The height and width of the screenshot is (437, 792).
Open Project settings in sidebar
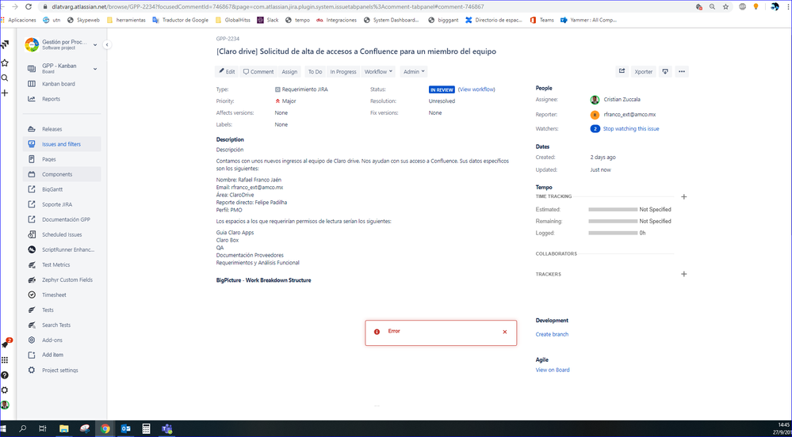62,370
